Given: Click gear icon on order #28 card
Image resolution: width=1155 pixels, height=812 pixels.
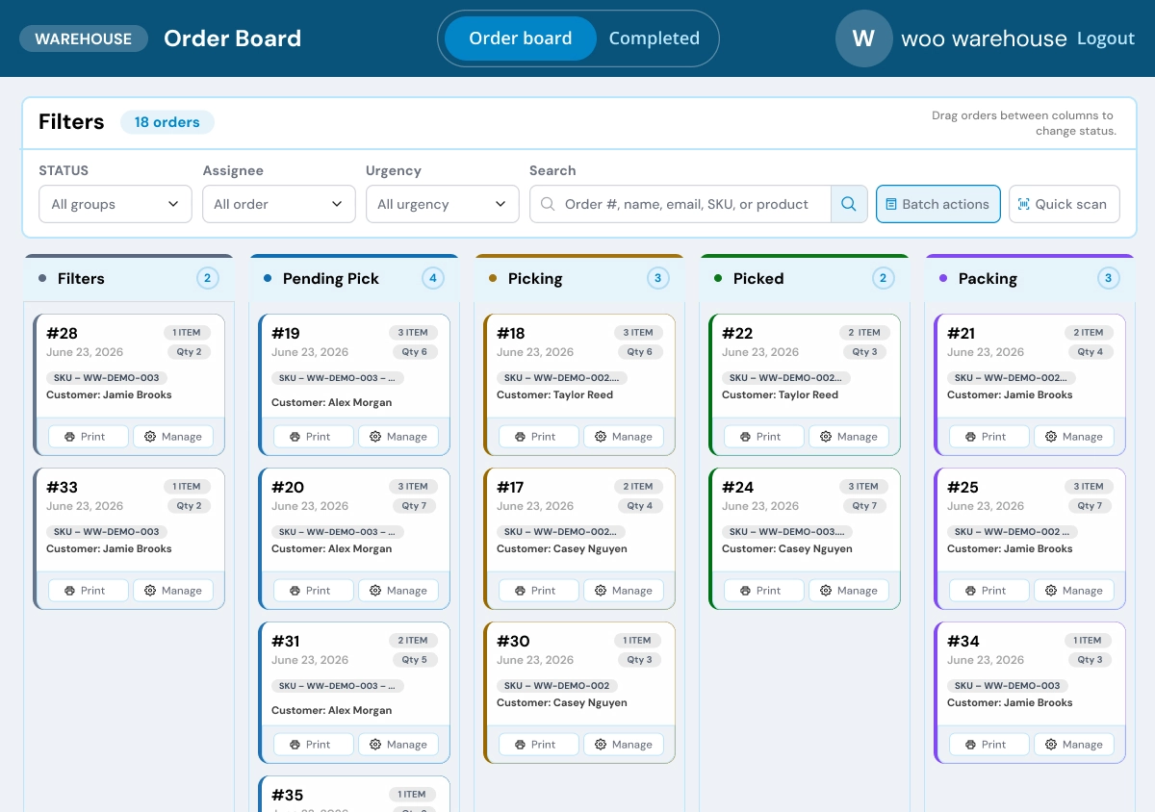Looking at the screenshot, I should (x=150, y=437).
